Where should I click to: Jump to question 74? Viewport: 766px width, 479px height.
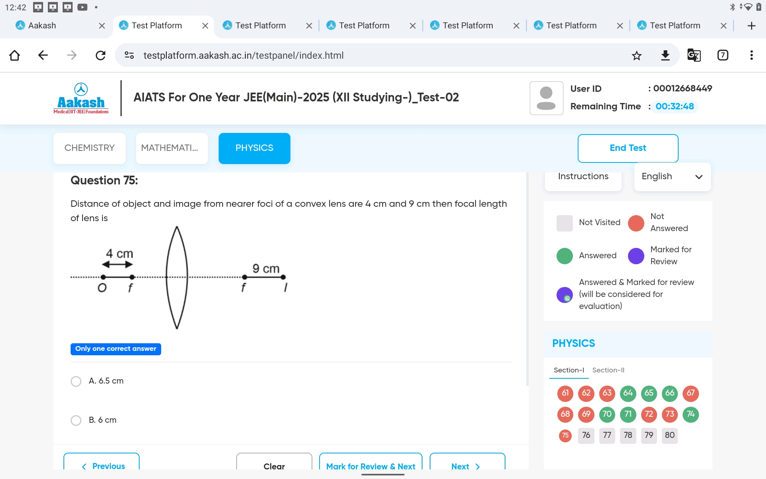[691, 414]
